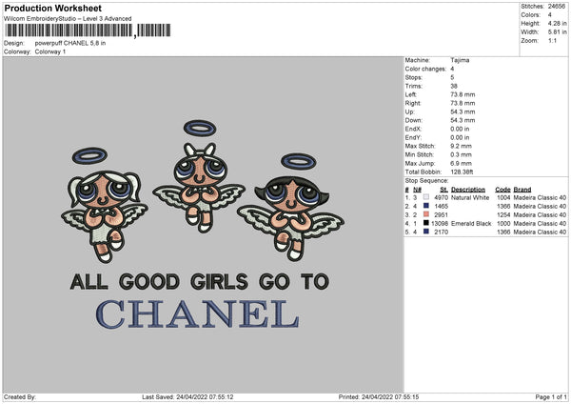
Task: Click the salmon pink swatch in row 3
Action: (426, 214)
